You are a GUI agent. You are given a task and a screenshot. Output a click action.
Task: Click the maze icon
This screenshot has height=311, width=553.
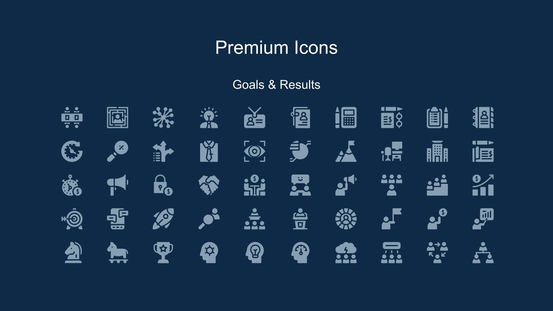coord(118,117)
